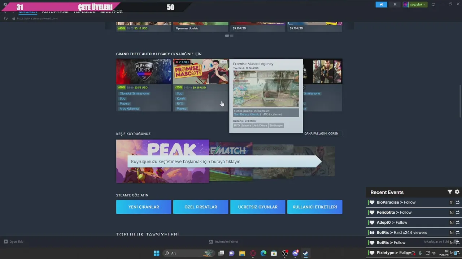Click the three-dots options on Promise Mascot capsule
Screen dimensions: 462x259
pos(224,62)
